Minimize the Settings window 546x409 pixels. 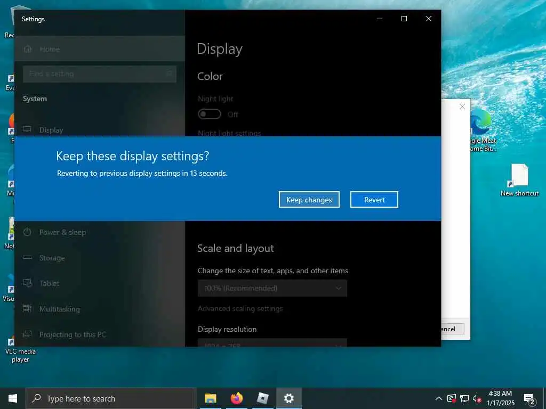(380, 19)
